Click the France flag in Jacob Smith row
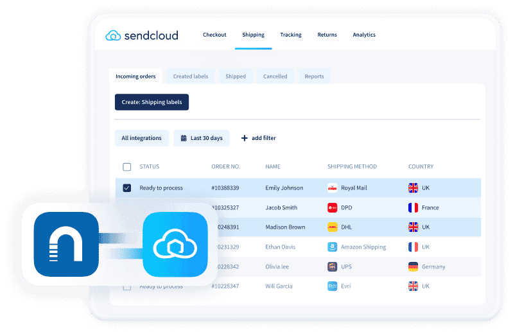Image resolution: width=513 pixels, height=332 pixels. pyautogui.click(x=413, y=207)
